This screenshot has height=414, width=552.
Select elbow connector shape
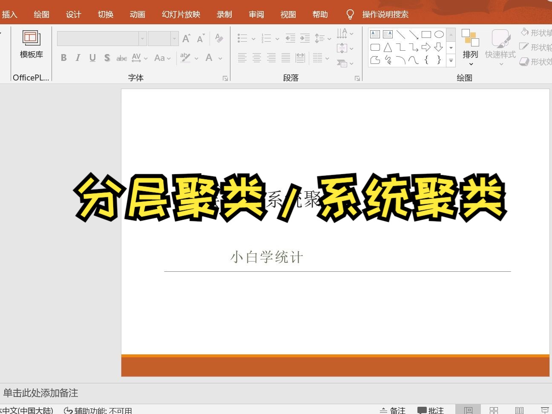tap(401, 47)
